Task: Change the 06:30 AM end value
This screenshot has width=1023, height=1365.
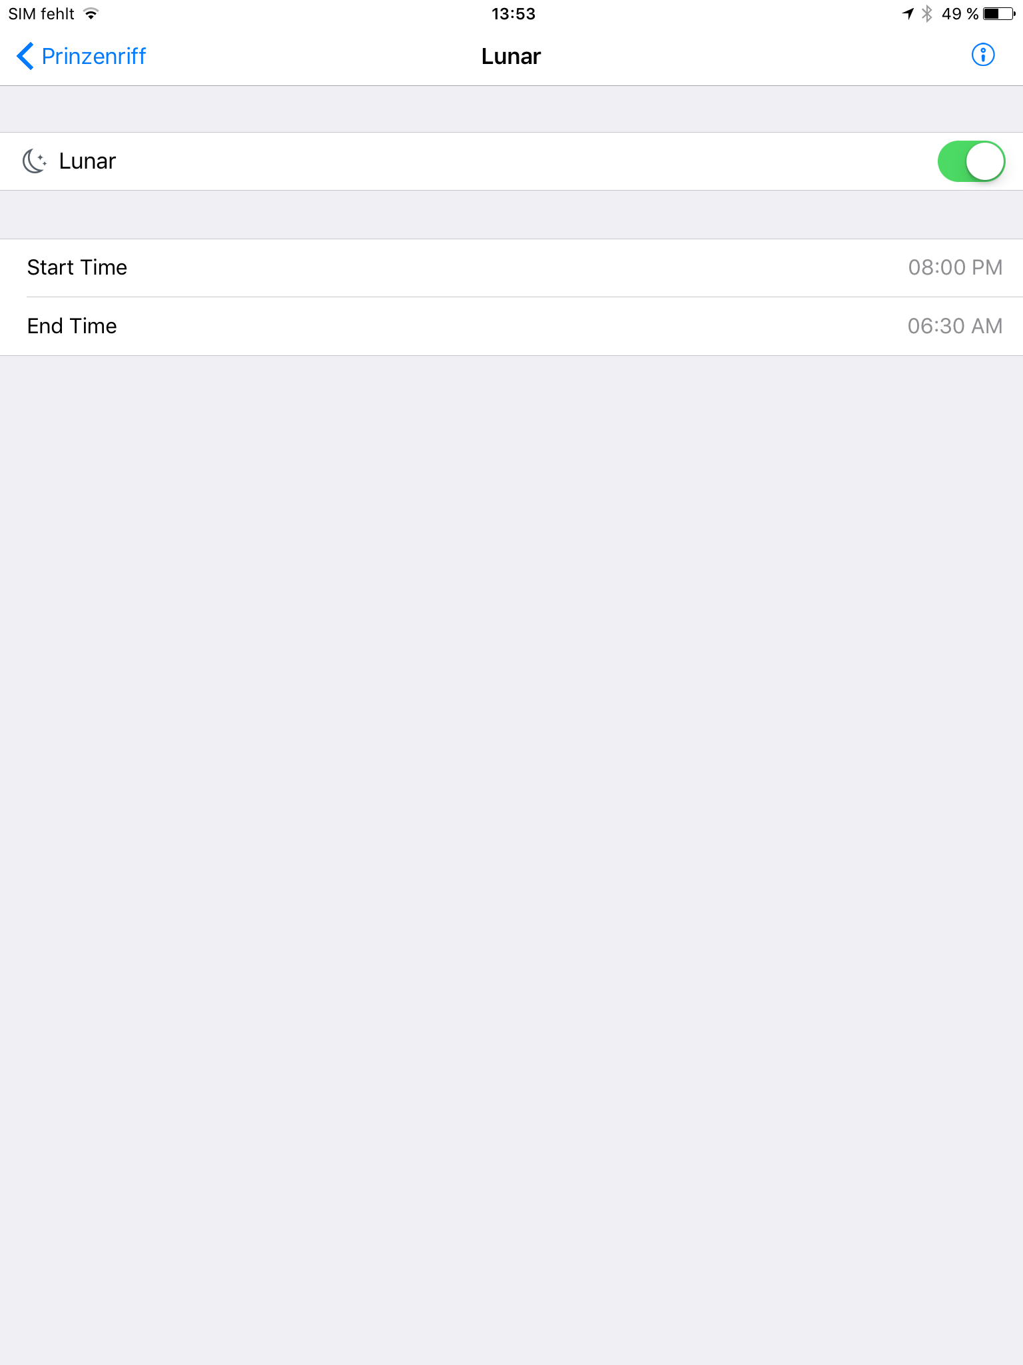Action: [955, 326]
